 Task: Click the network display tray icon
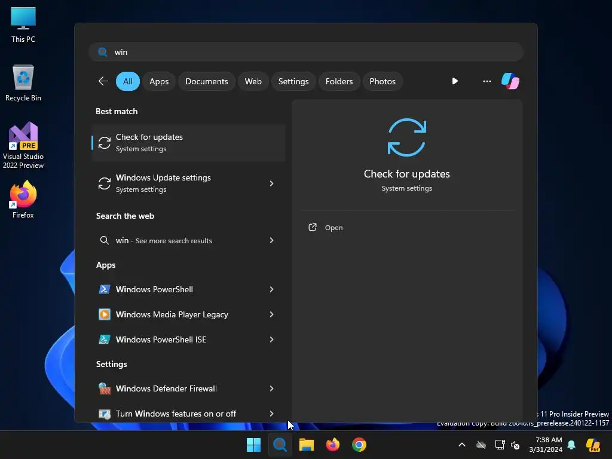tap(500, 445)
